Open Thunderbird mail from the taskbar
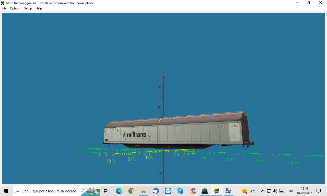The width and height of the screenshot is (327, 196). tap(156, 191)
